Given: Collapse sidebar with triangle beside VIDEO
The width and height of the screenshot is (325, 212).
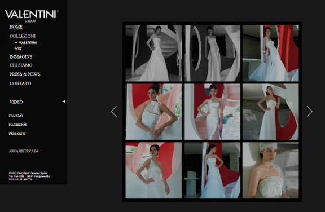Looking at the screenshot, I should point(64,101).
